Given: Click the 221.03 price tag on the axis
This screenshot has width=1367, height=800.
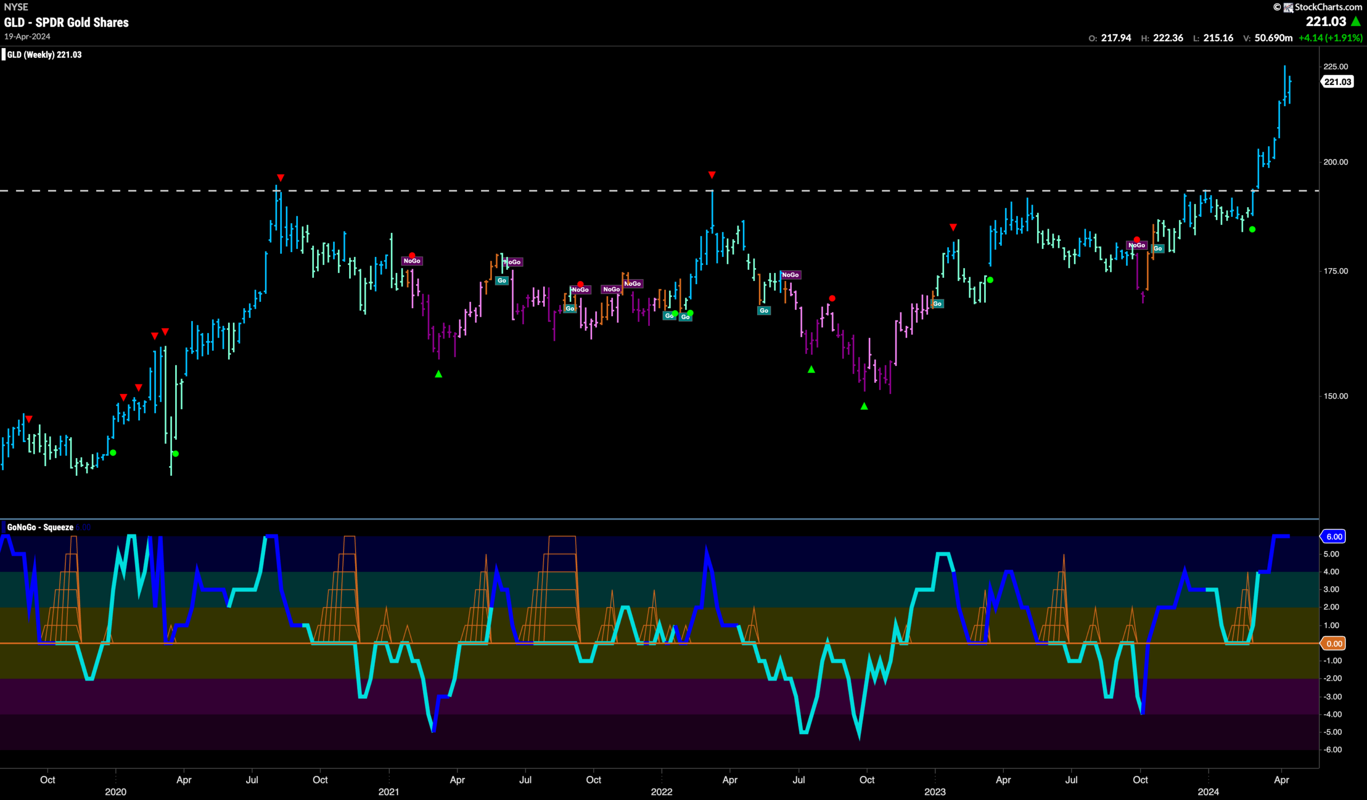Looking at the screenshot, I should pyautogui.click(x=1337, y=82).
